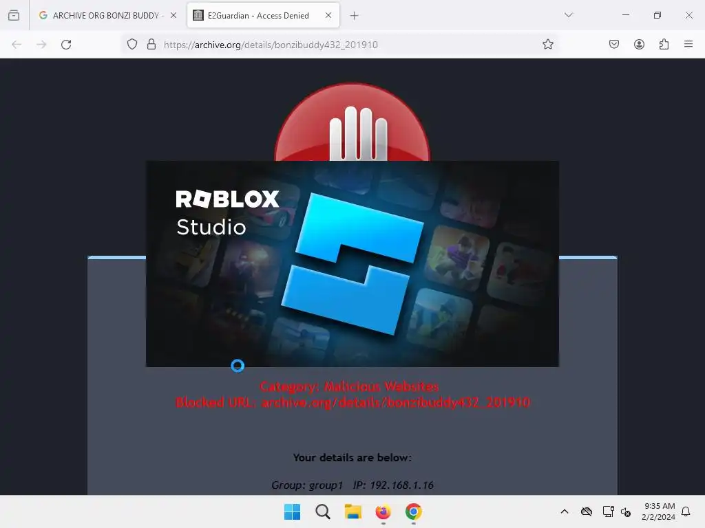Viewport: 705px width, 528px height.
Task: Show hidden system tray icons
Action: 565,511
